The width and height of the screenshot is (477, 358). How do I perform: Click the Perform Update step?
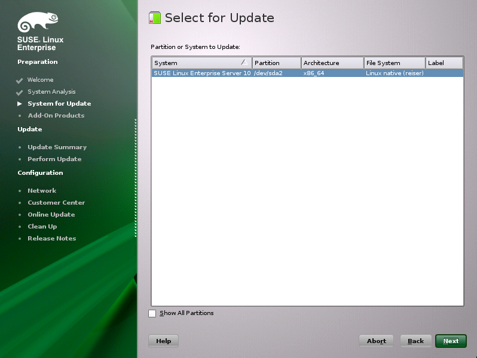(54, 159)
